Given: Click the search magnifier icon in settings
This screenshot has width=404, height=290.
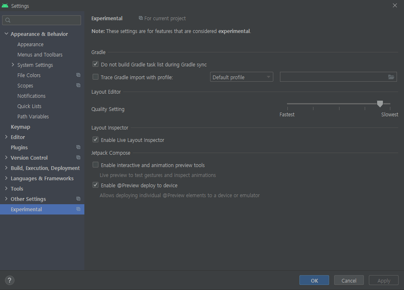Looking at the screenshot, I should click(8, 20).
